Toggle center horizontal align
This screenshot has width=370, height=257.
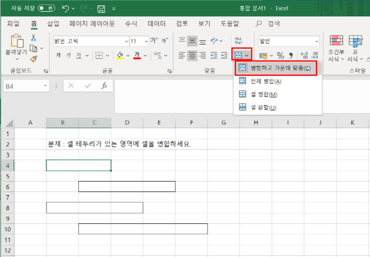click(192, 56)
